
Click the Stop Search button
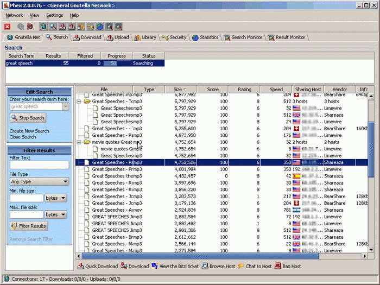(28, 118)
